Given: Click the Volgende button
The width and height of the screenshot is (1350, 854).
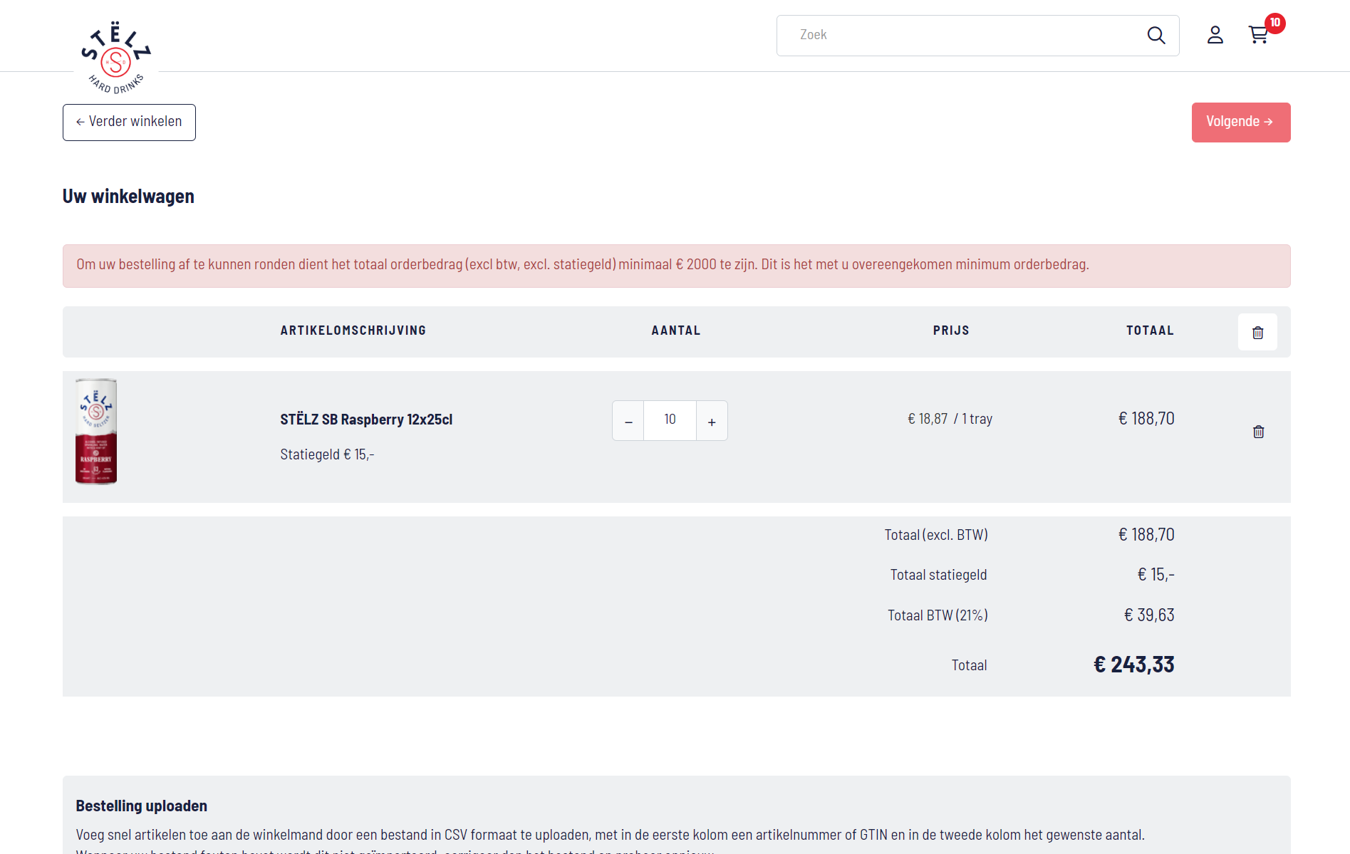Looking at the screenshot, I should (x=1241, y=123).
